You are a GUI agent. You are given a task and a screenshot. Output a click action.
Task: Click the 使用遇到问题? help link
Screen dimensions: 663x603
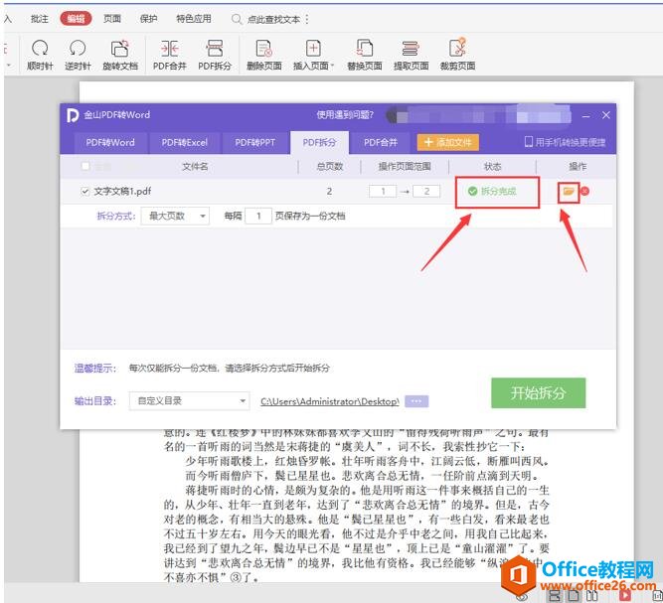click(x=345, y=115)
